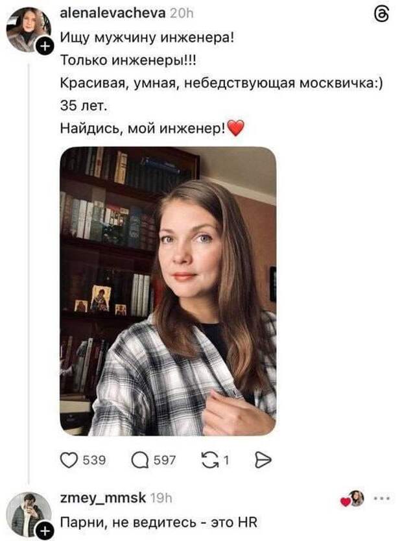Open the comment text 'Парни, не ведитесь - это HR'
This screenshot has width=402, height=541.
pyautogui.click(x=159, y=522)
